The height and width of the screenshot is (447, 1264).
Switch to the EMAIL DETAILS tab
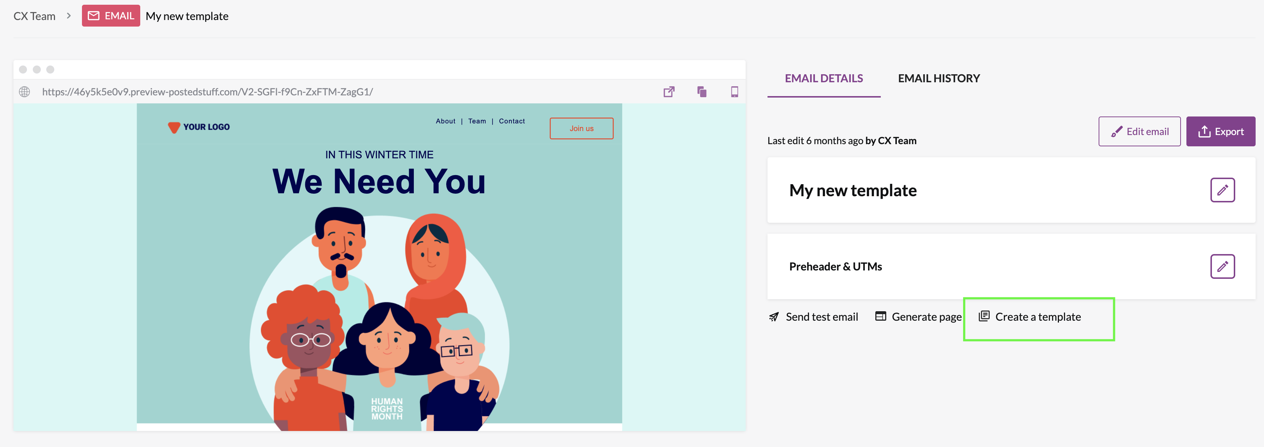pos(823,78)
